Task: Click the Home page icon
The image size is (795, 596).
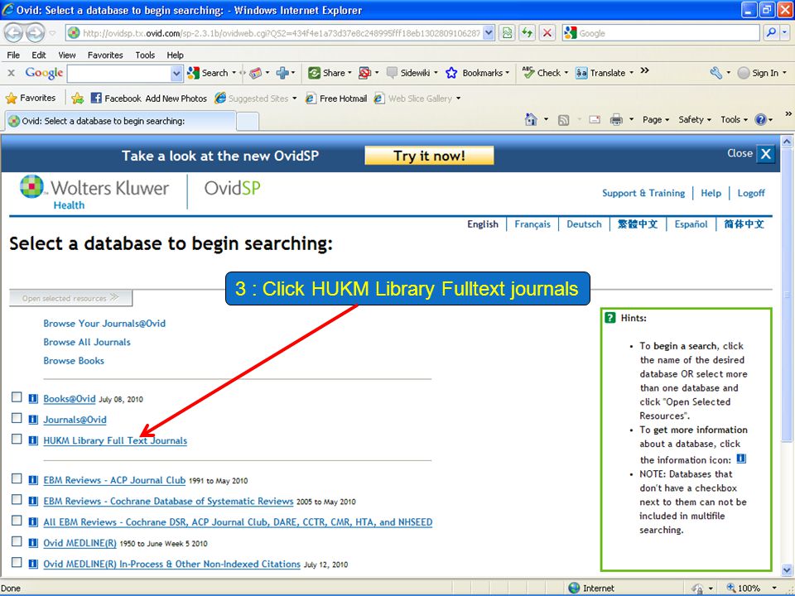Action: click(531, 119)
